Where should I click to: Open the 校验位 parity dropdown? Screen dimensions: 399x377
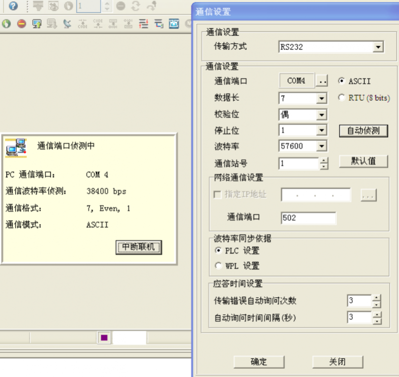pos(322,115)
